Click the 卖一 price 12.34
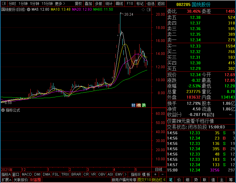Viewport: 236px width, 183px height. pos(195,40)
